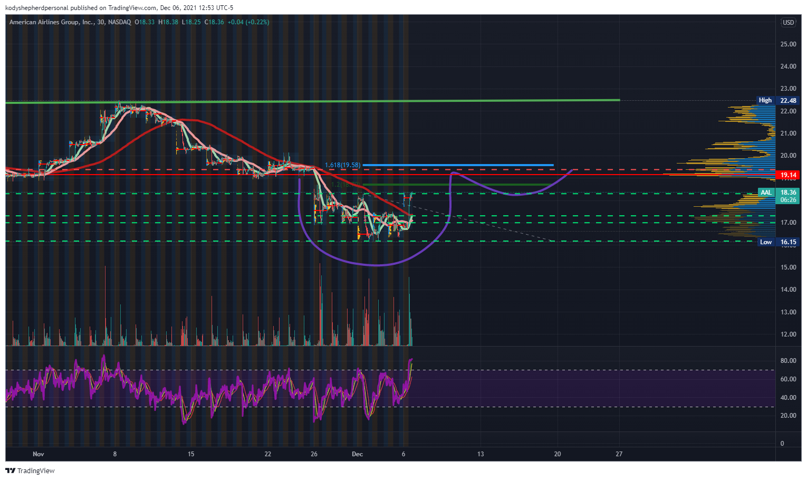Select the red 19.14 price label
Image resolution: width=807 pixels, height=480 pixels.
788,175
